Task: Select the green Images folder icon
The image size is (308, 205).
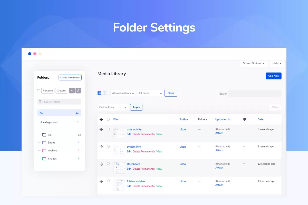Action: point(44,159)
